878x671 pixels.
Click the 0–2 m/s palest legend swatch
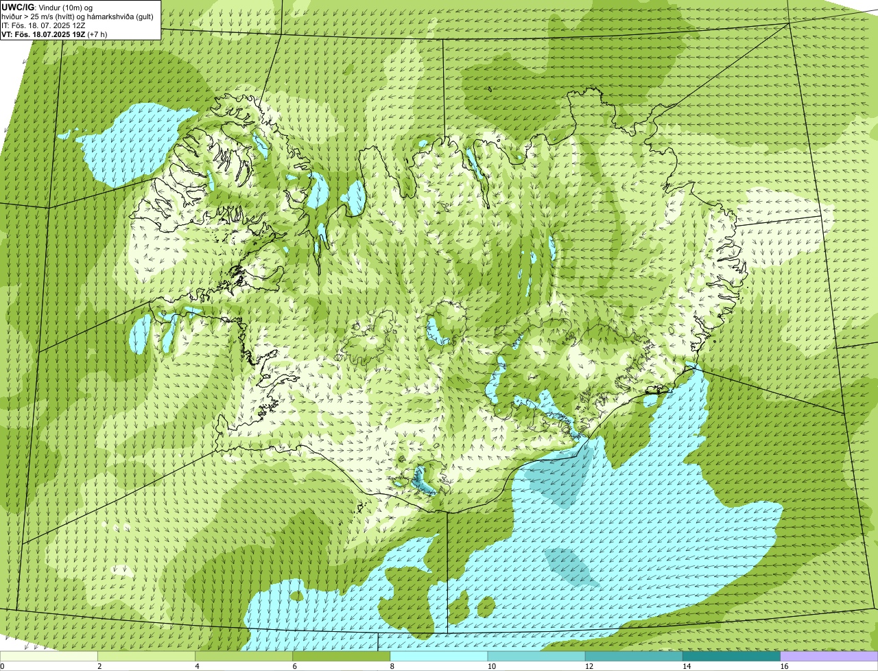point(49,656)
